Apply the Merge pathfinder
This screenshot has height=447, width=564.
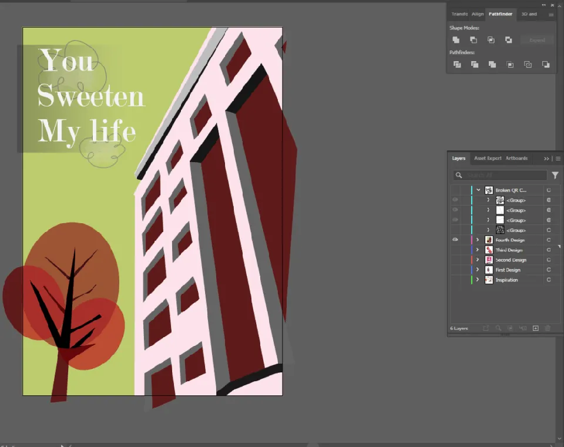[492, 65]
